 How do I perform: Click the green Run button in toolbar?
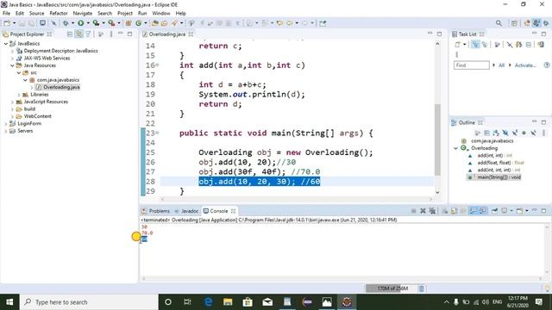point(80,23)
